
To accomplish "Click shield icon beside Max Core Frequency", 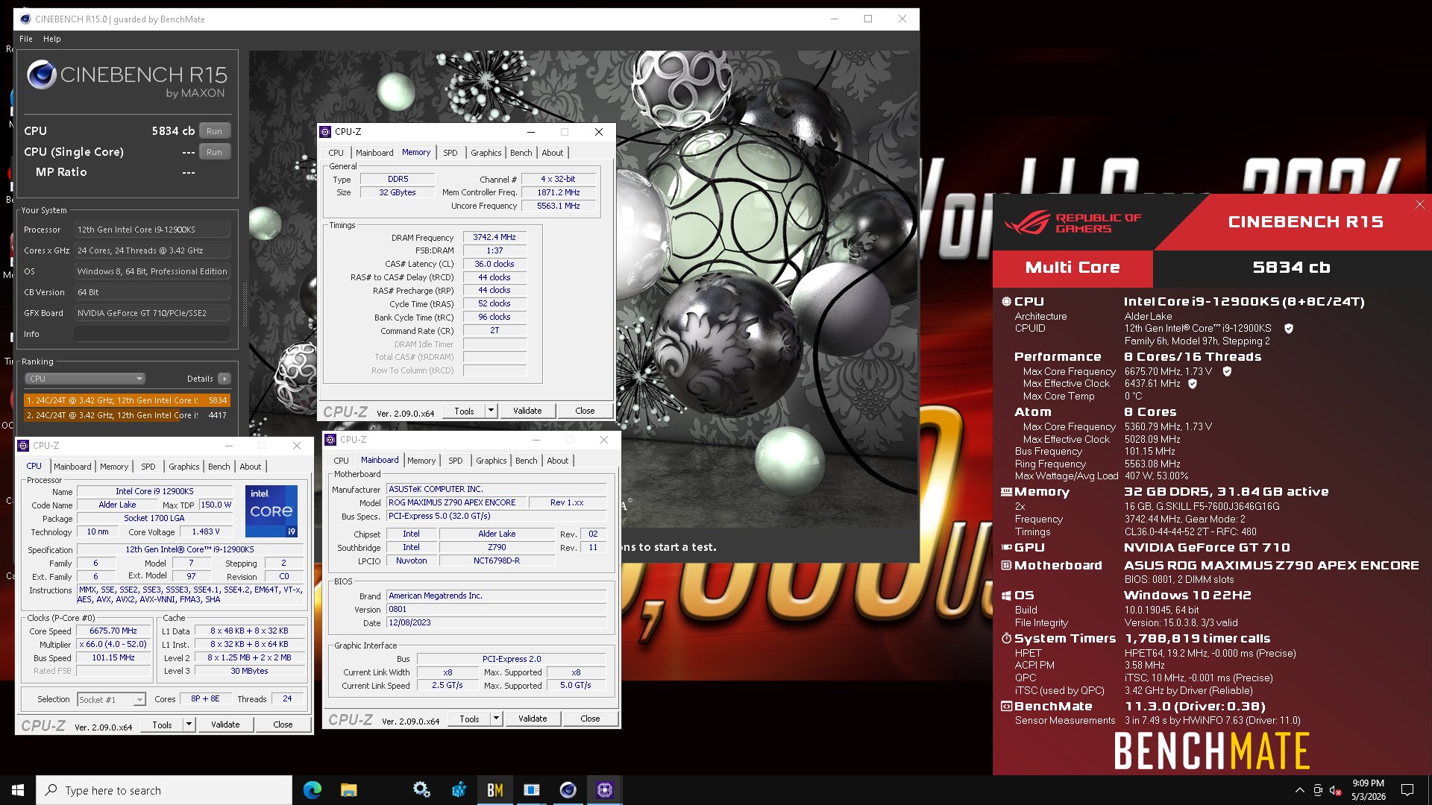I will [x=1227, y=371].
